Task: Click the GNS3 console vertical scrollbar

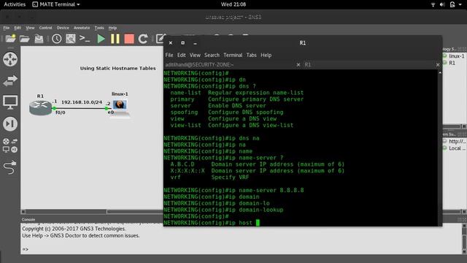Action: pos(464,239)
